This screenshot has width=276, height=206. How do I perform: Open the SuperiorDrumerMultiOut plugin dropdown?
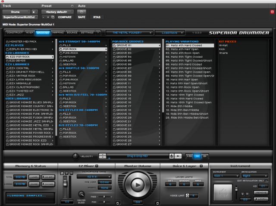20,17
